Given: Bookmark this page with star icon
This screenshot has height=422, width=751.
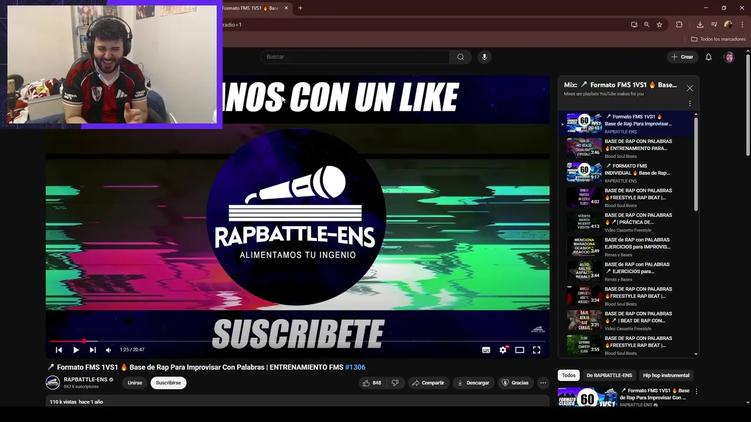Looking at the screenshot, I should pyautogui.click(x=659, y=25).
